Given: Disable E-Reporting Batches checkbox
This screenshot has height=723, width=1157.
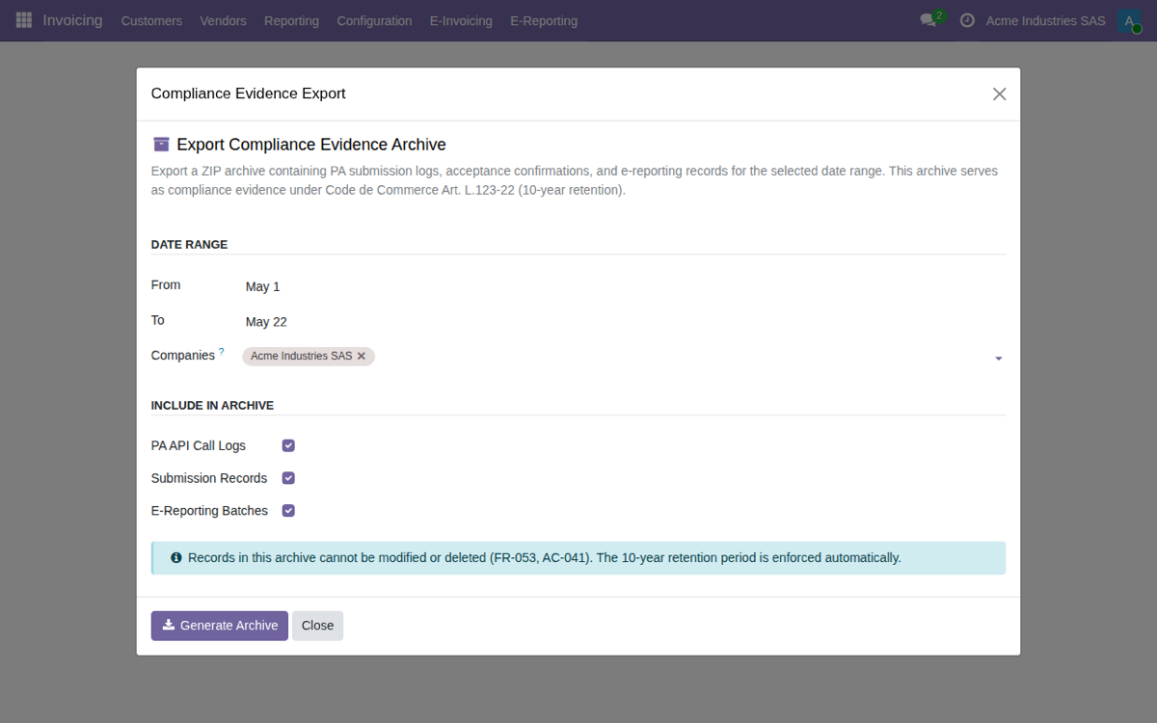Looking at the screenshot, I should pos(288,511).
